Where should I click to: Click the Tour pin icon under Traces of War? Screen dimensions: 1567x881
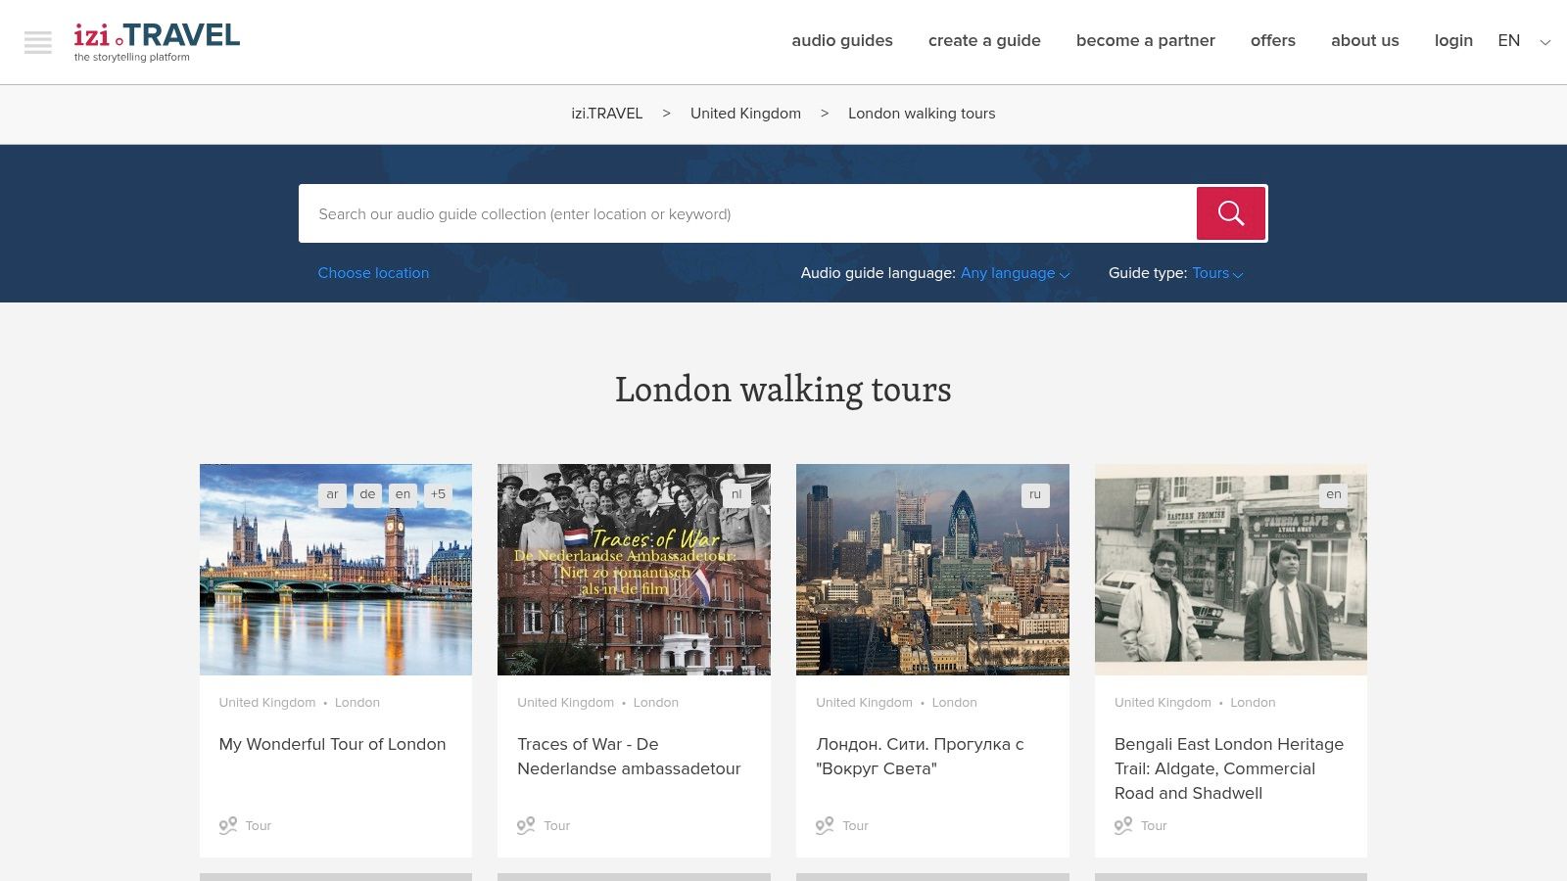tap(526, 825)
